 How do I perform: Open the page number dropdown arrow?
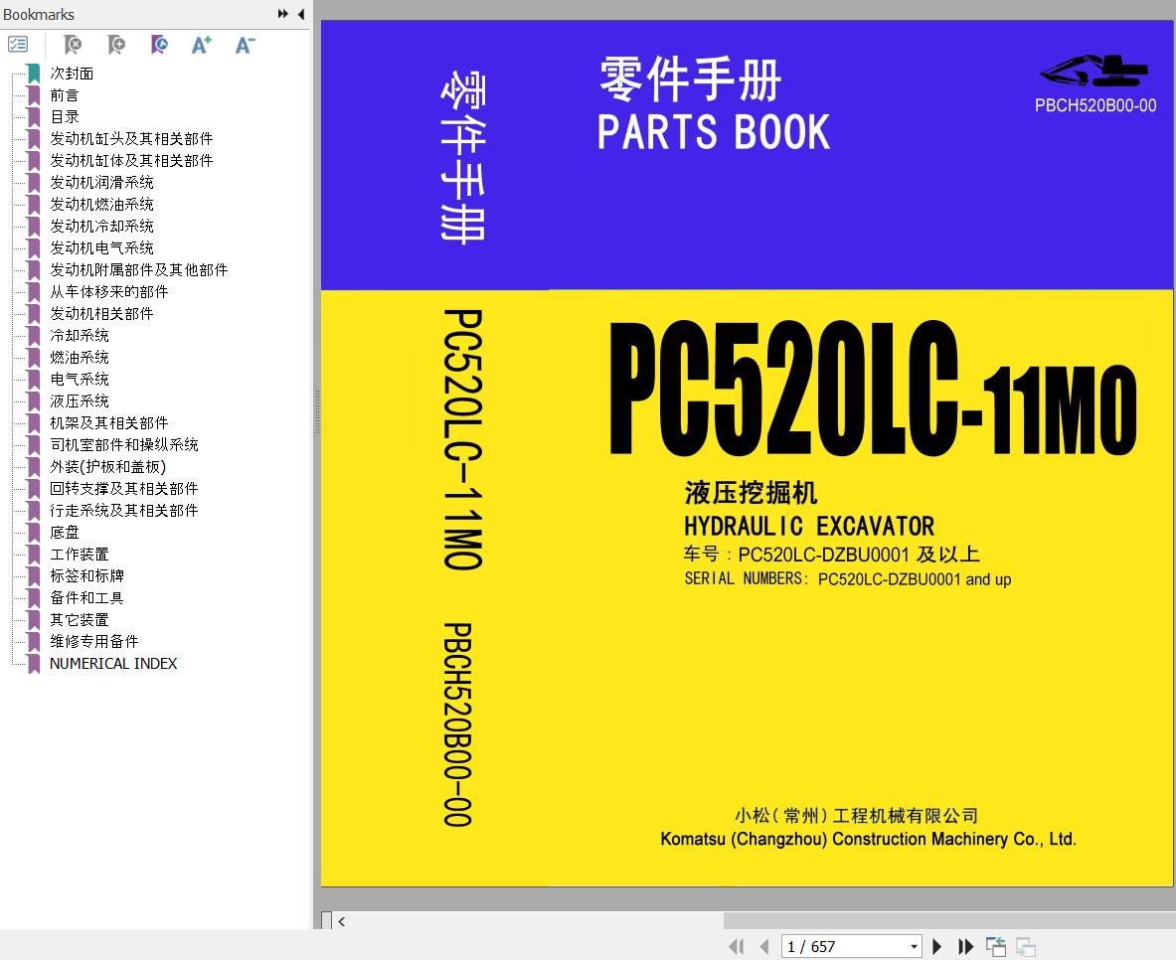[x=914, y=946]
